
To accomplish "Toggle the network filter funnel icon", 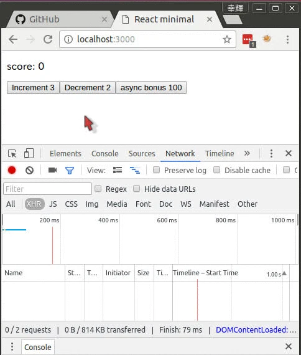I will 70,170.
